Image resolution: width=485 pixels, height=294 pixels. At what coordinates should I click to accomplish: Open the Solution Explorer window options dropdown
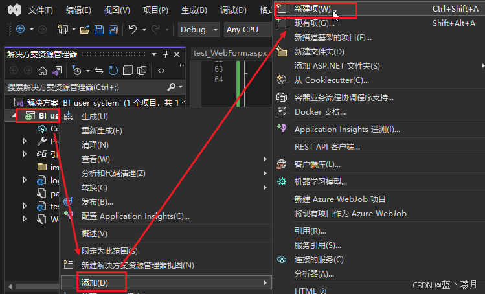pos(154,54)
